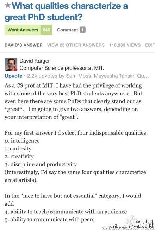View 23 other answers
155x231 pixels.
[76, 45]
